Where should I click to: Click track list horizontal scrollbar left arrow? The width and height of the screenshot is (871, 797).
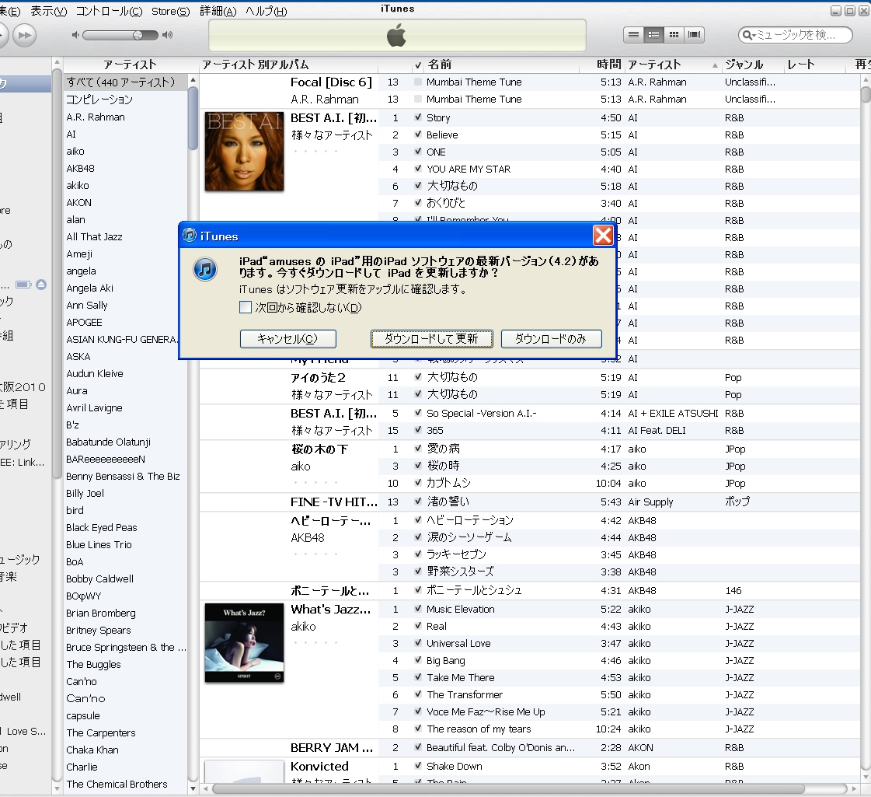[205, 788]
